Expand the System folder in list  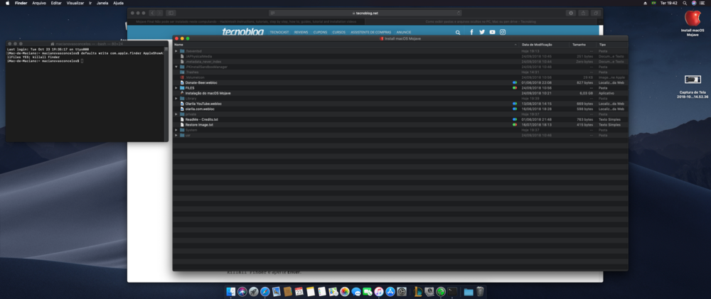tap(176, 130)
